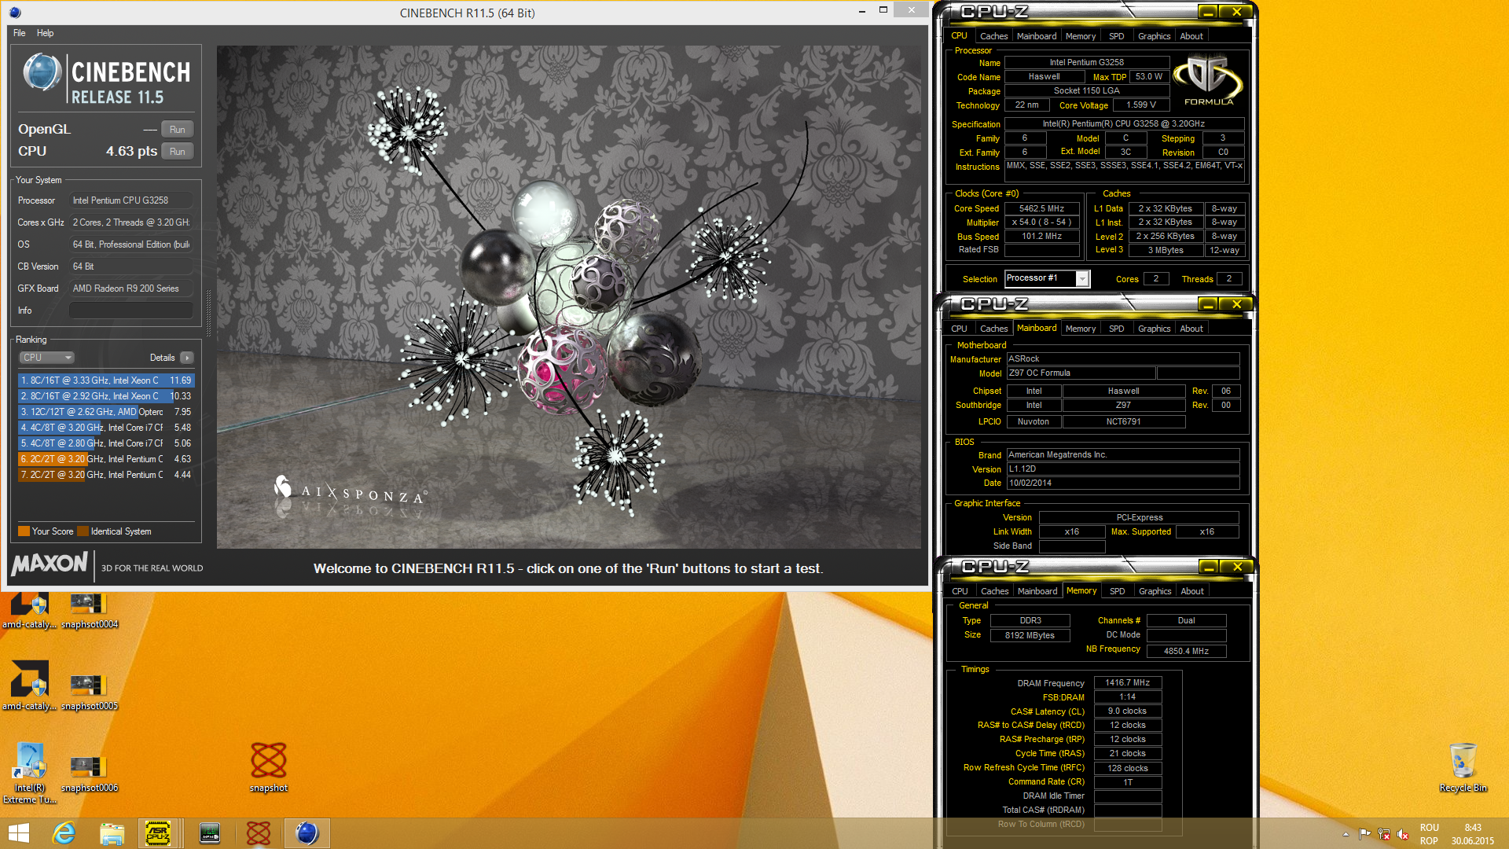The height and width of the screenshot is (849, 1509).
Task: Select snapshot0006 desktop file
Action: [89, 774]
